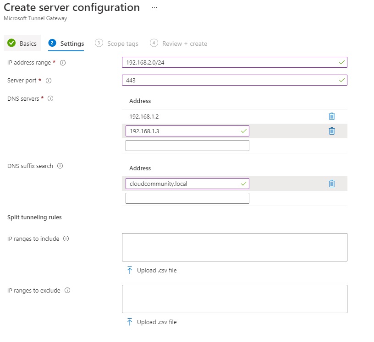Select the Settings tab
Viewport: 374px width, 342px height.
(66, 43)
